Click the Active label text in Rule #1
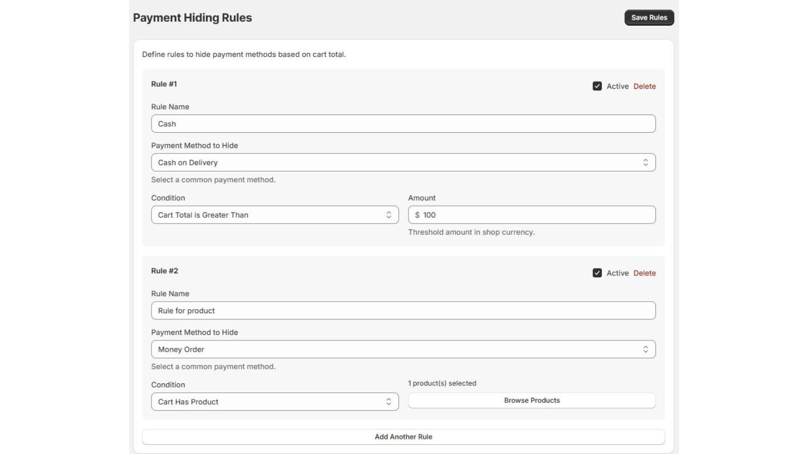808x454 pixels. click(x=617, y=86)
